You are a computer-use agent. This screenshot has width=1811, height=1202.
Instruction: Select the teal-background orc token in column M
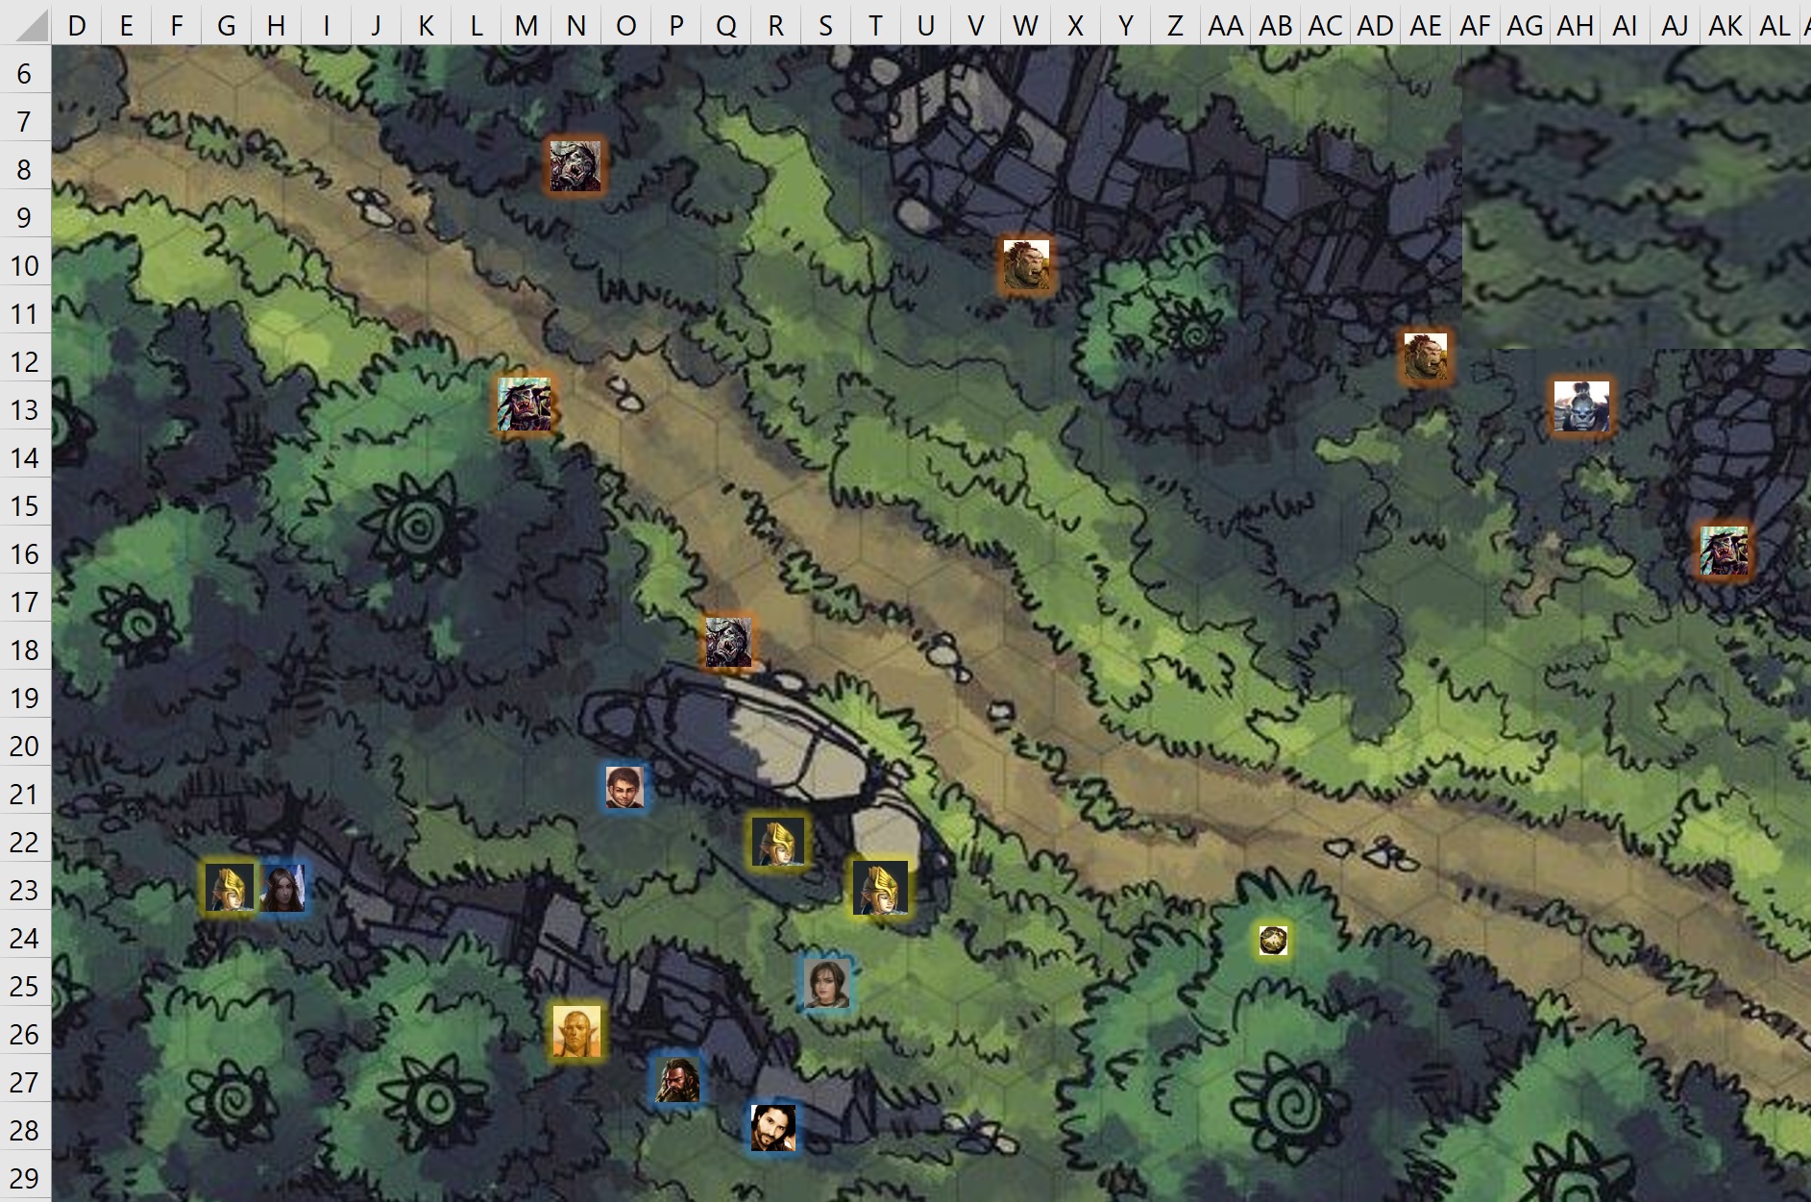coord(525,404)
